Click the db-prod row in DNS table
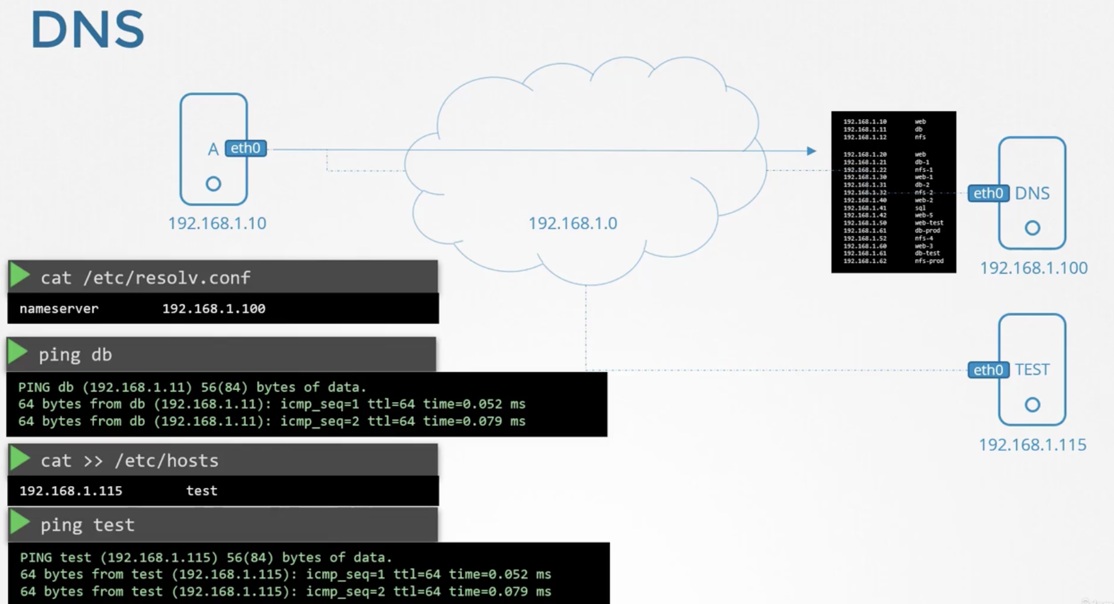 pyautogui.click(x=892, y=230)
